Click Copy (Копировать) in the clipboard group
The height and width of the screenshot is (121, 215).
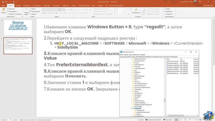pyautogui.click(x=12, y=11)
